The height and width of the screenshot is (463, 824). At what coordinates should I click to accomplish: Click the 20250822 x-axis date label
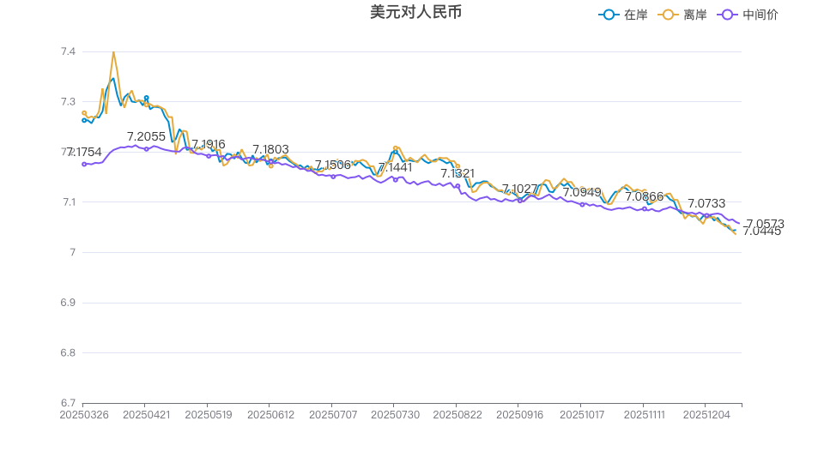tap(456, 414)
